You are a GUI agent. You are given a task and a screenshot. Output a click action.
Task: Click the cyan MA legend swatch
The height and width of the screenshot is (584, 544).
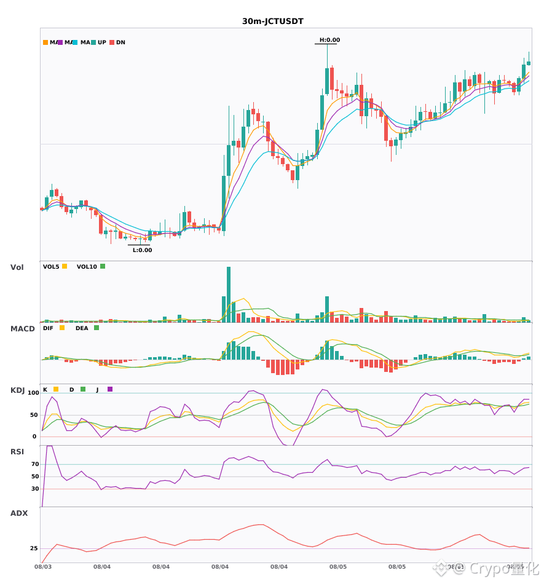[x=75, y=42]
